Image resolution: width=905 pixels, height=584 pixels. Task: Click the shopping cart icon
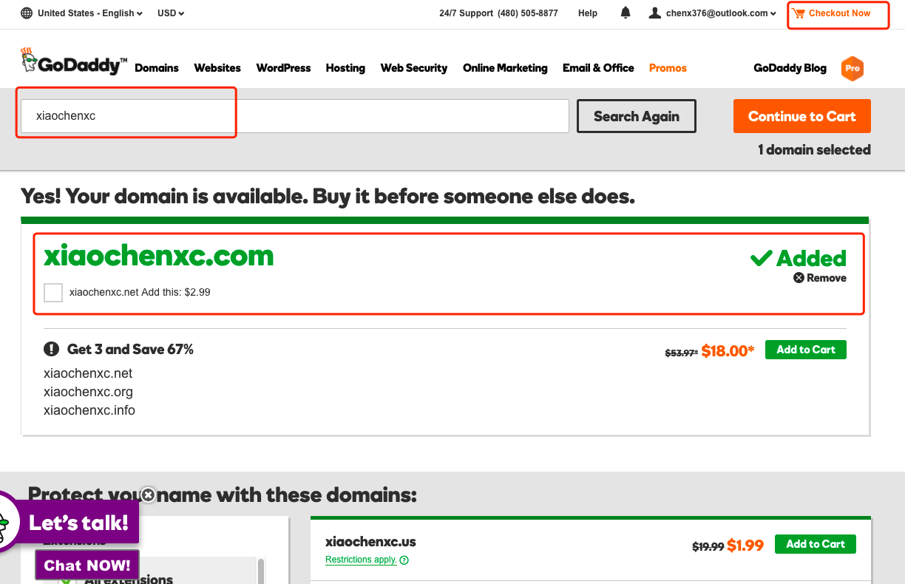tap(799, 13)
